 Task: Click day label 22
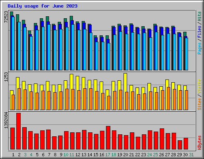point(137,155)
